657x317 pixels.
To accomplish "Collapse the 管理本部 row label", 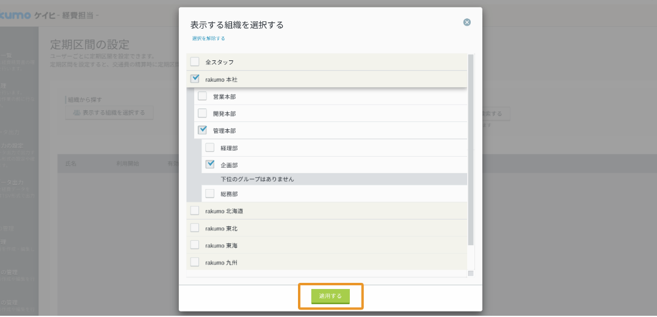I will (224, 131).
